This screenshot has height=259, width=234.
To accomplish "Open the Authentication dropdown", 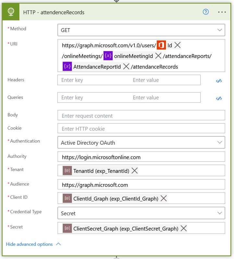I will click(141, 142).
